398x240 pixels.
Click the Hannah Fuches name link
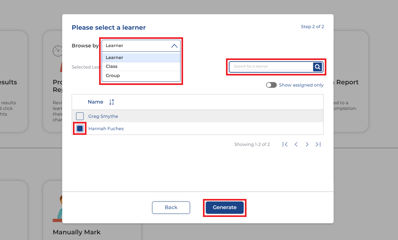pyautogui.click(x=106, y=129)
